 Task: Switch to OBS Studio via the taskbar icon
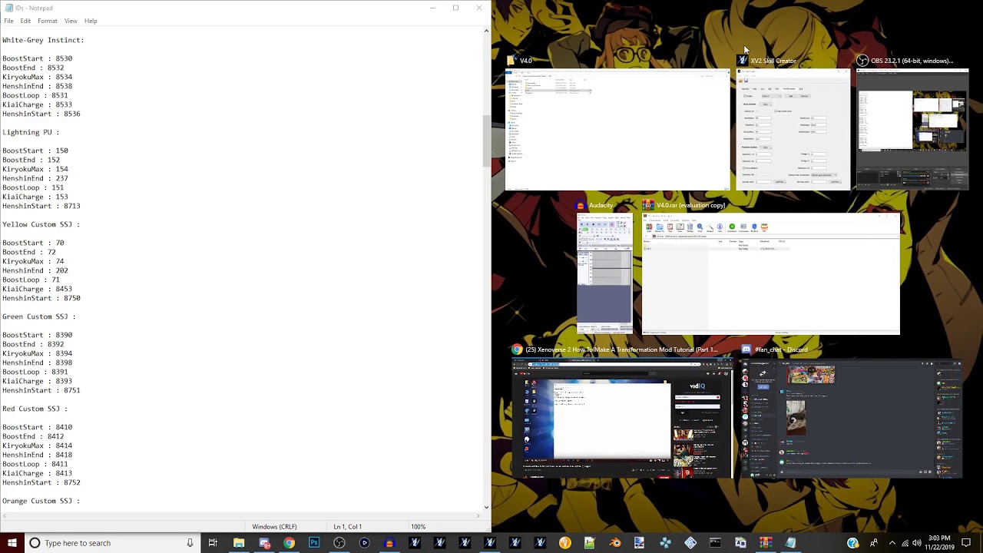click(339, 543)
